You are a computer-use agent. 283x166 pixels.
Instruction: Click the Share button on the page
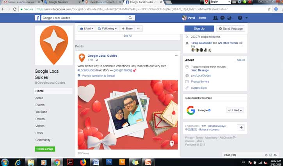point(127,29)
